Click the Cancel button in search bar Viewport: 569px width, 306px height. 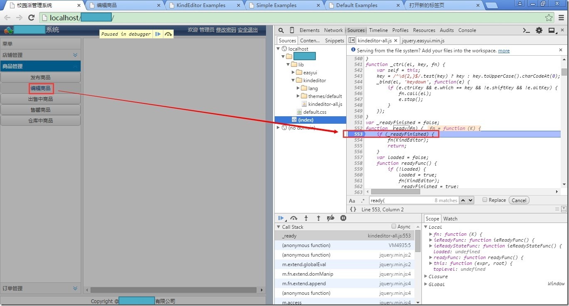click(x=519, y=201)
